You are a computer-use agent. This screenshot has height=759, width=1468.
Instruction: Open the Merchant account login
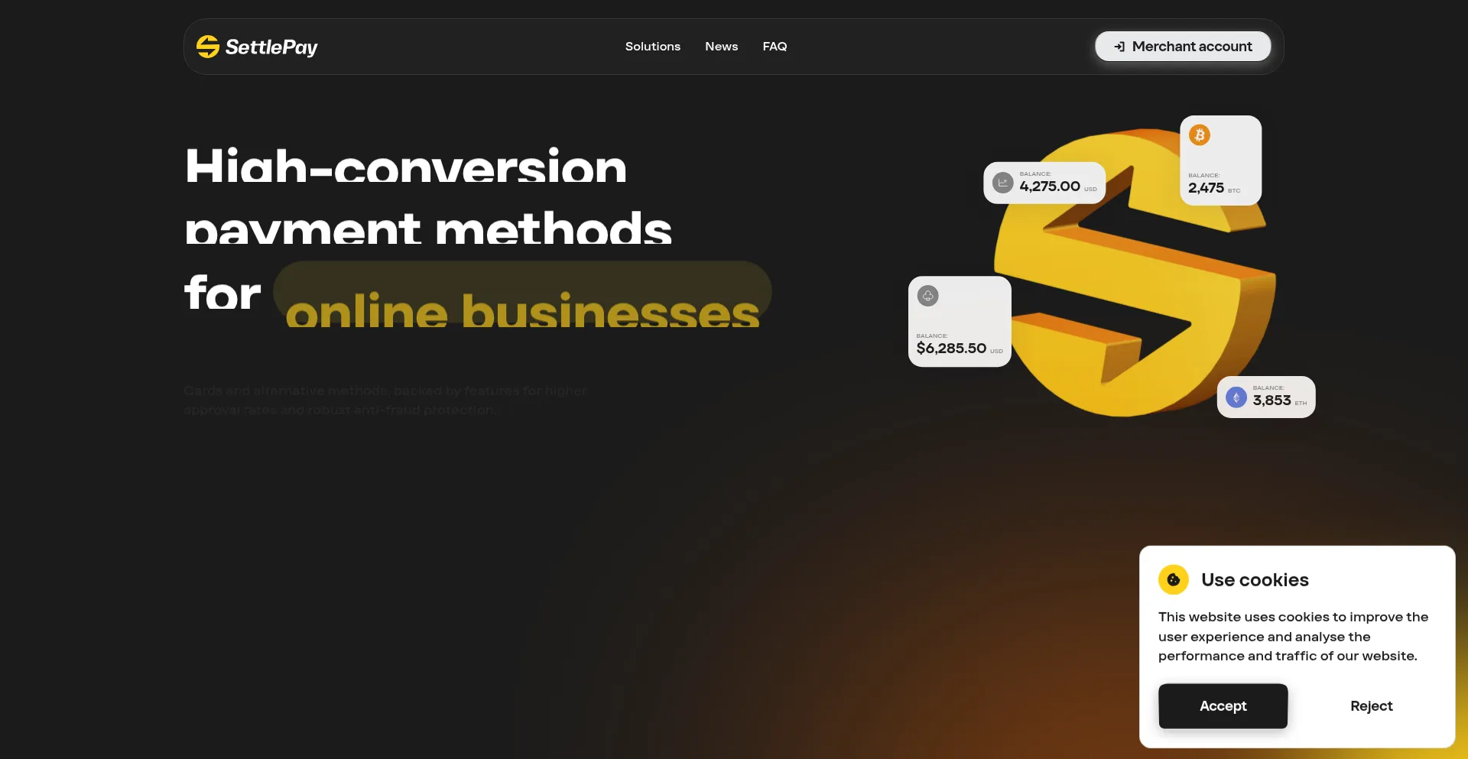1191,47
